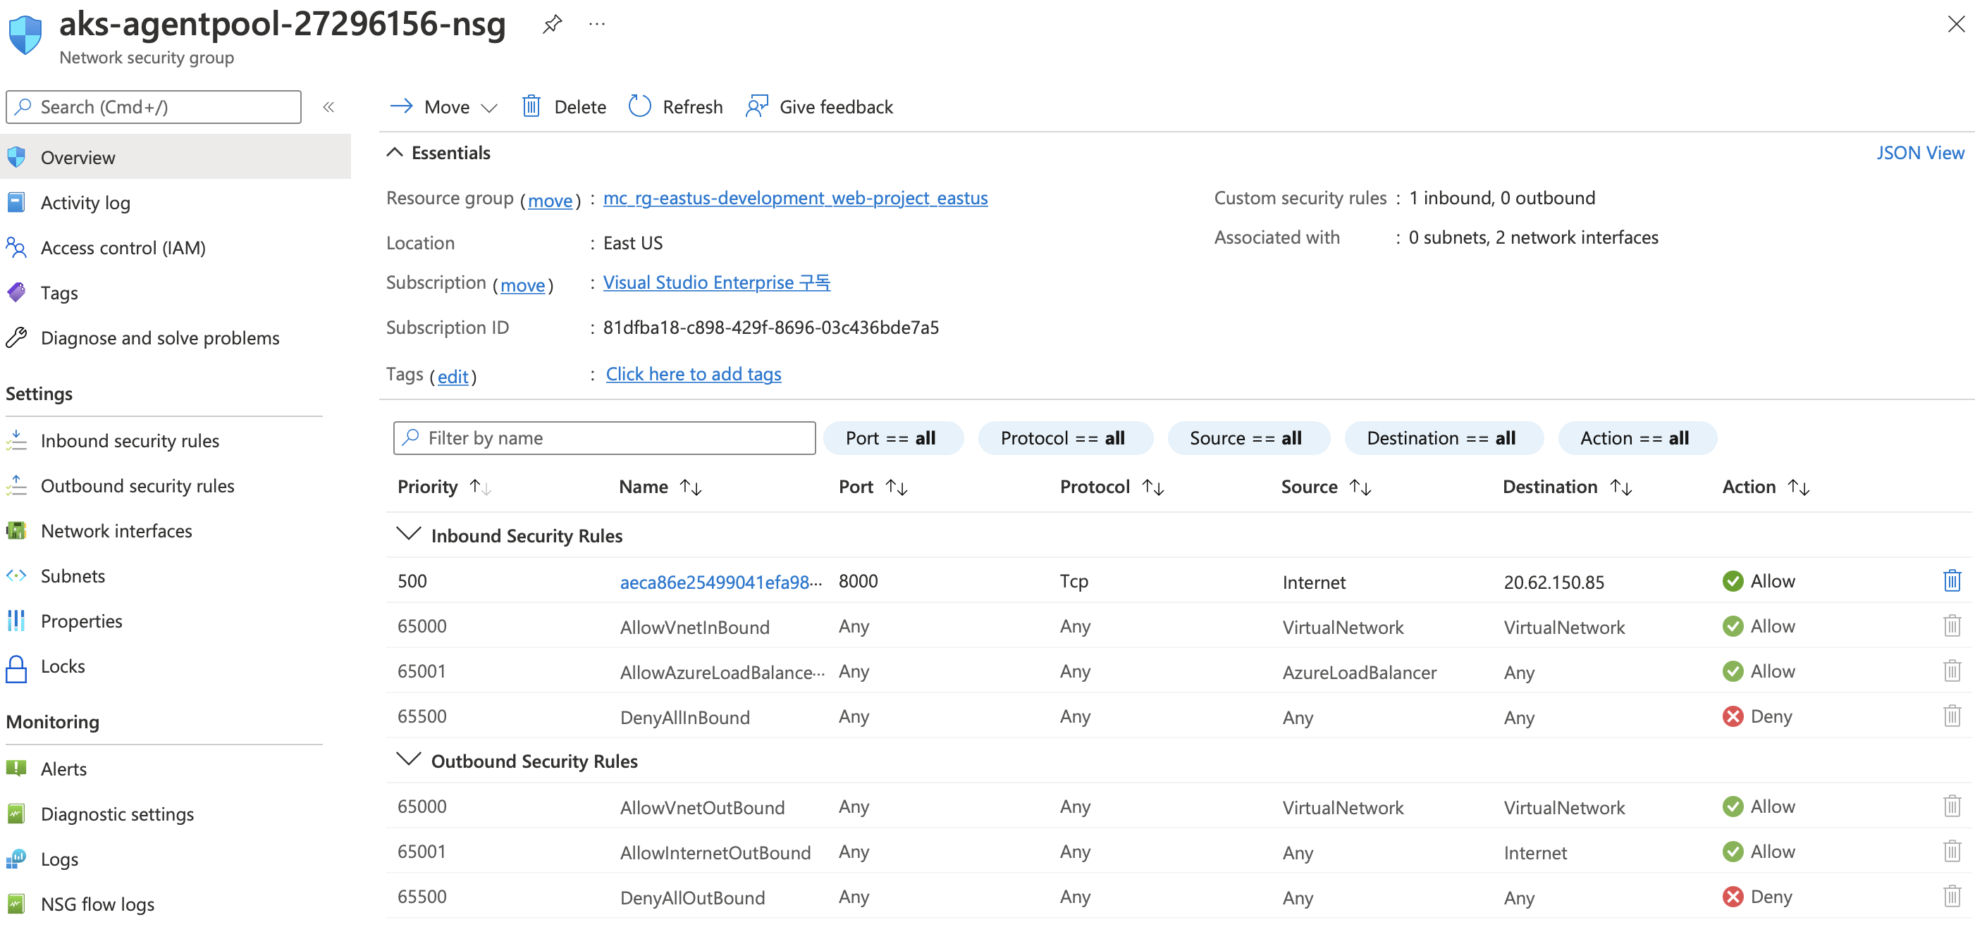The image size is (1975, 934).
Task: Go to Access control (IAM)
Action: click(123, 247)
